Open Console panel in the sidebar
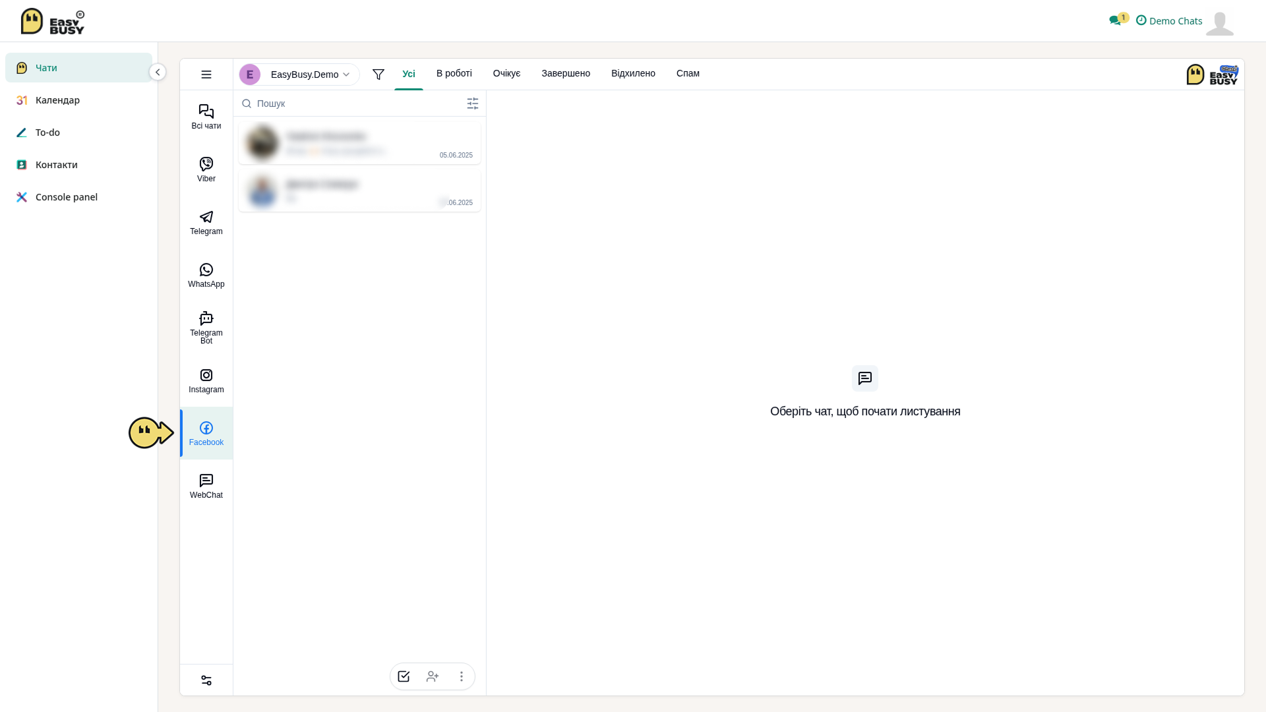 [78, 197]
